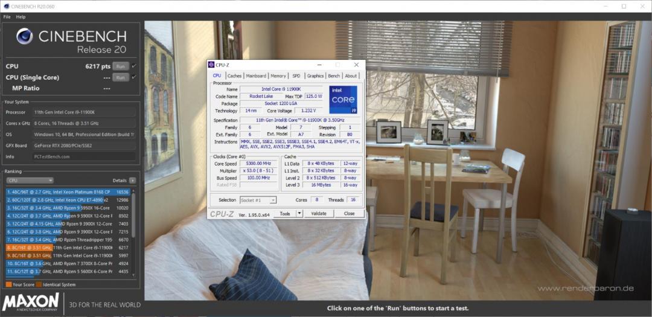Open the Help menu in Cinebench

pyautogui.click(x=21, y=17)
